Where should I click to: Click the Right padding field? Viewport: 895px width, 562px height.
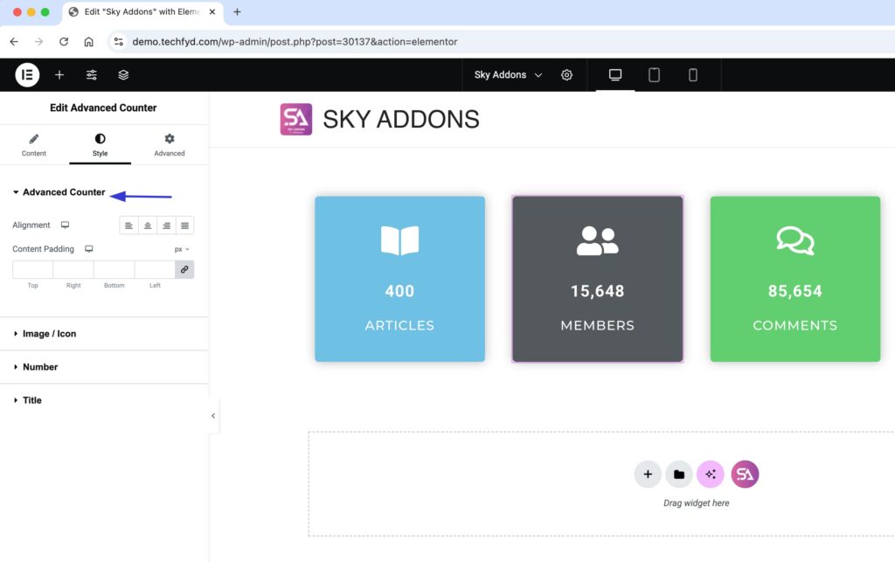73,269
